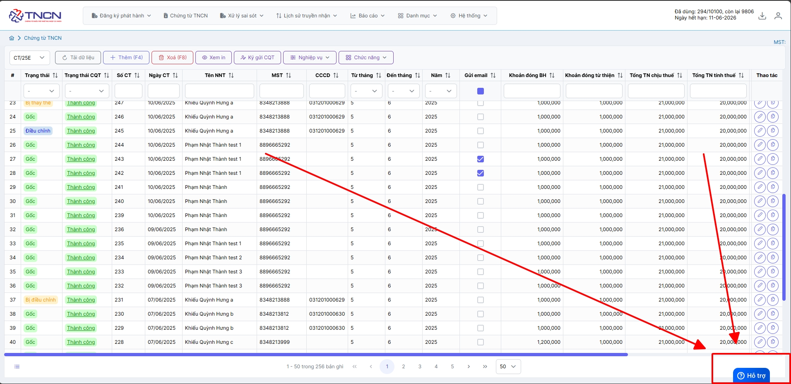Click the copy icon in row 24
This screenshot has height=384, width=791.
click(x=773, y=117)
